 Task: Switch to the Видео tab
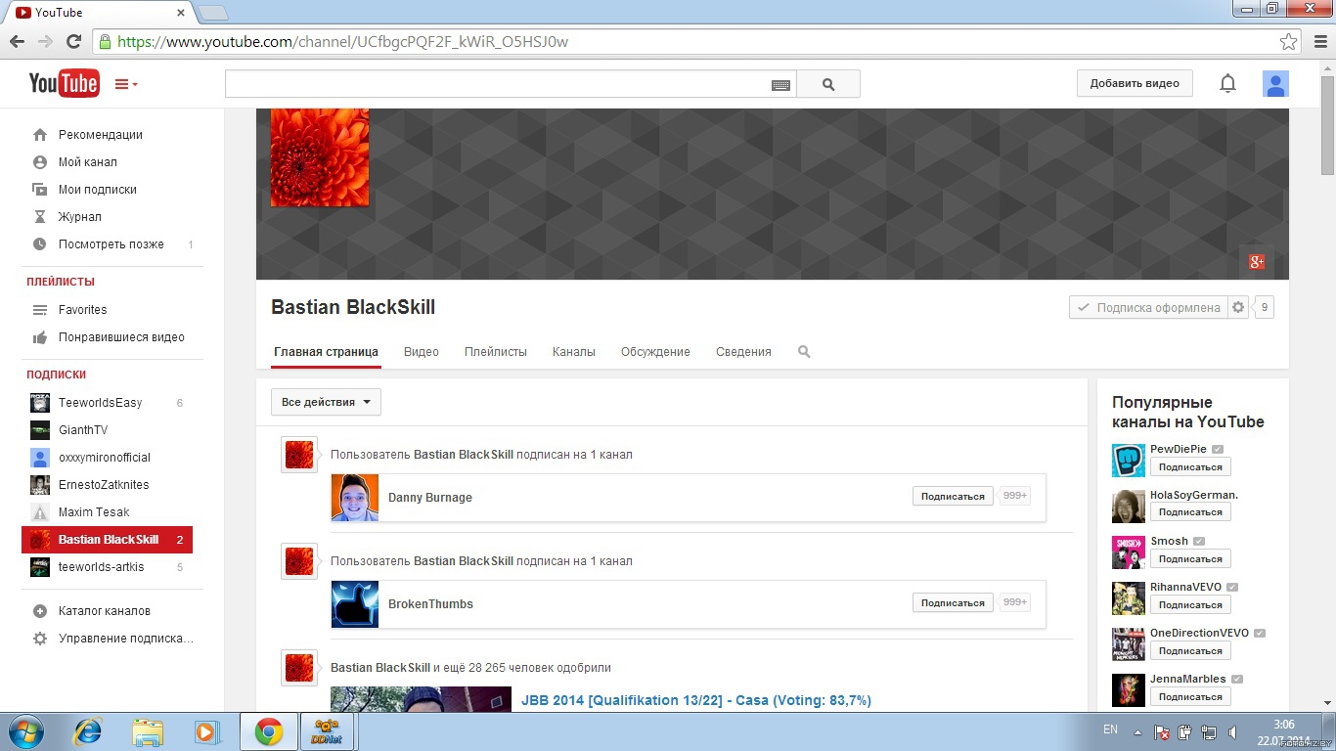(422, 352)
